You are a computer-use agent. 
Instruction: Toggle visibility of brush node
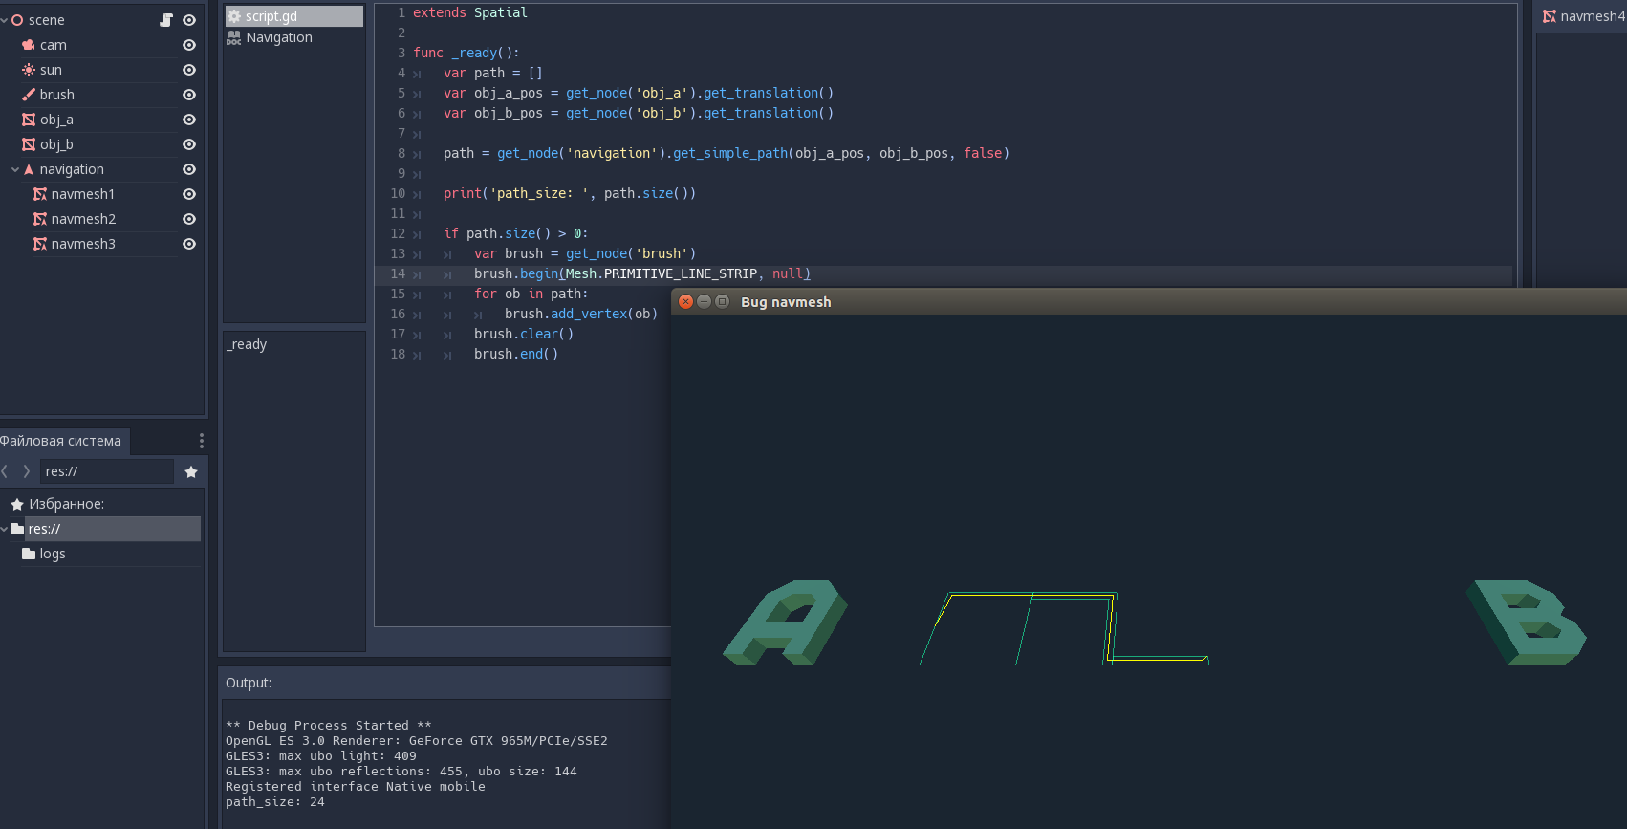tap(189, 95)
